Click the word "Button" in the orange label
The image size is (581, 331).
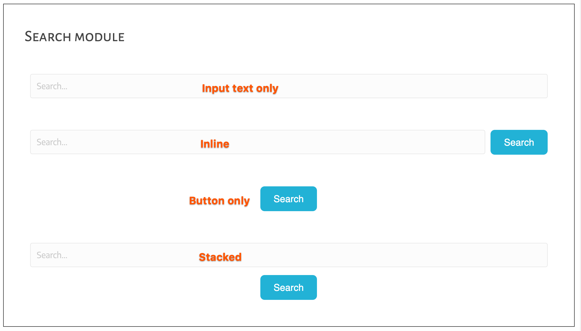click(x=207, y=201)
